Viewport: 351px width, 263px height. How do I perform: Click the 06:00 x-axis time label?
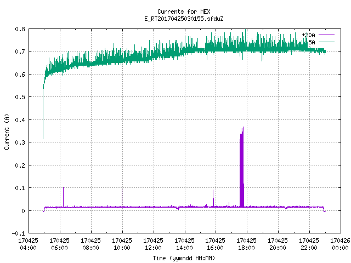pos(60,248)
